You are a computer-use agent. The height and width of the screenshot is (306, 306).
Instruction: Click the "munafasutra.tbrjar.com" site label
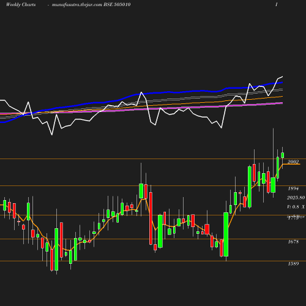tap(77, 4)
